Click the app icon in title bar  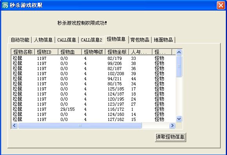pyautogui.click(x=5, y=5)
